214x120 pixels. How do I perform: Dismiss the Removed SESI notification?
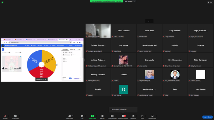point(45,79)
